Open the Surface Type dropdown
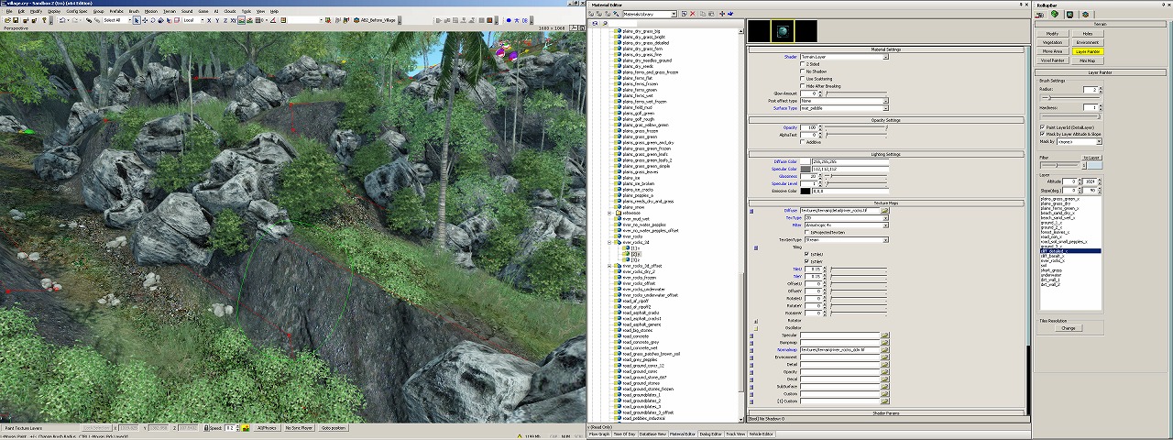This screenshot has height=440, width=1173. point(884,108)
